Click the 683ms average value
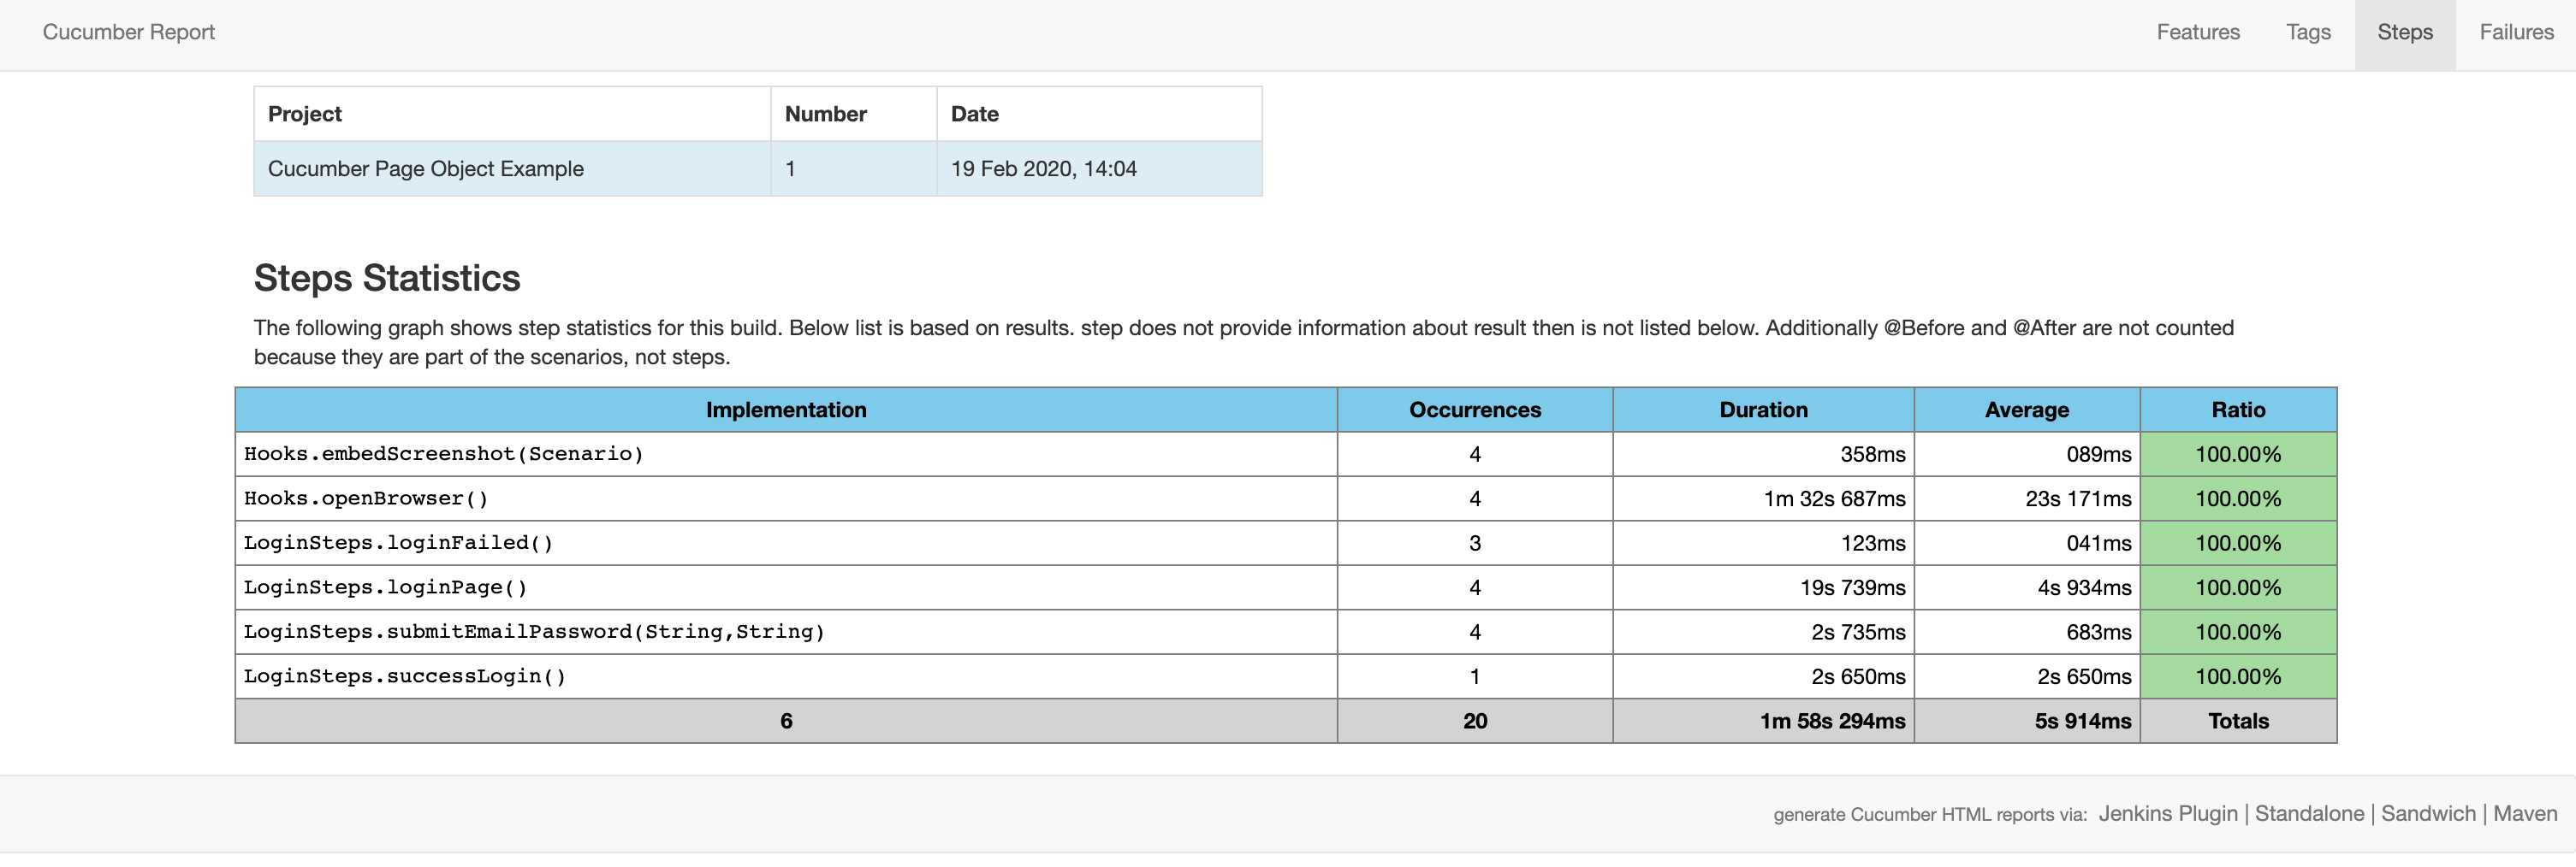2576x867 pixels. tap(2098, 631)
